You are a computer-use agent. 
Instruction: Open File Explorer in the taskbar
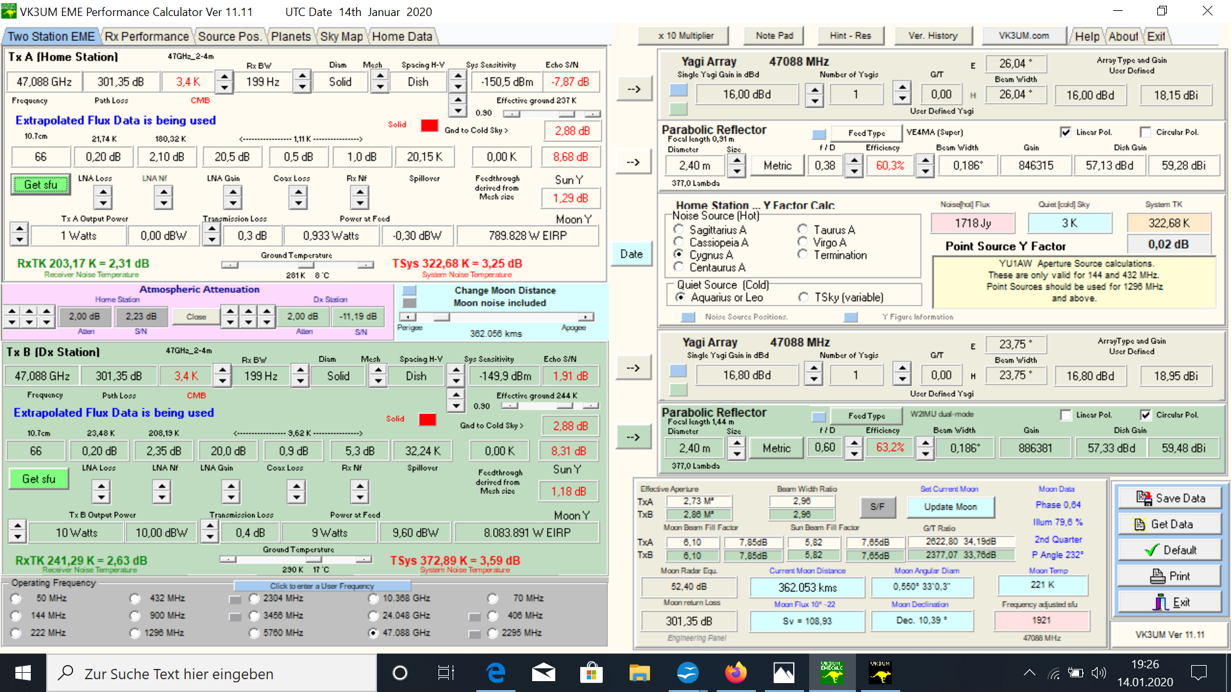pos(639,673)
